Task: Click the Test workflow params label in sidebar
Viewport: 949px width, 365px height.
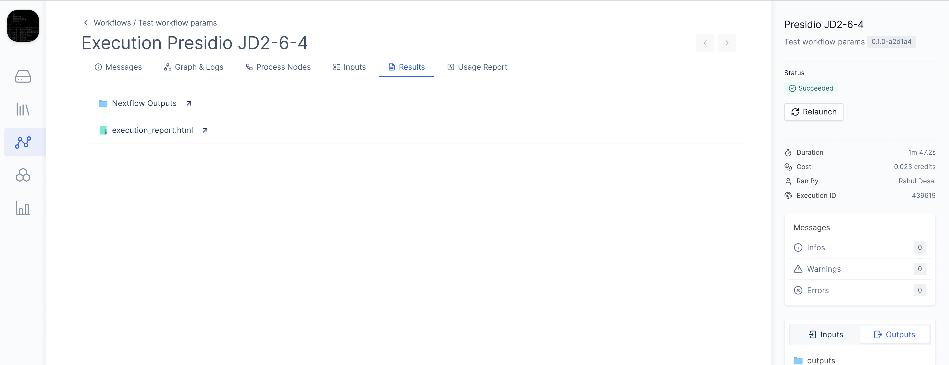Action: coord(824,42)
